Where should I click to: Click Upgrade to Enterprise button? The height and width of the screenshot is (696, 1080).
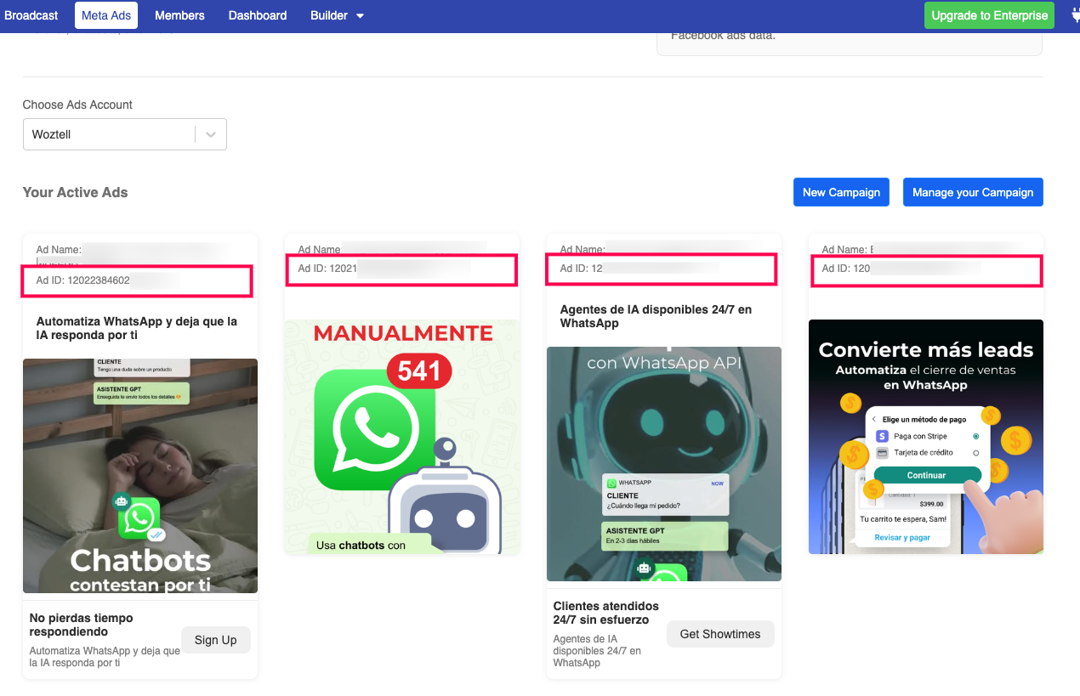(989, 15)
